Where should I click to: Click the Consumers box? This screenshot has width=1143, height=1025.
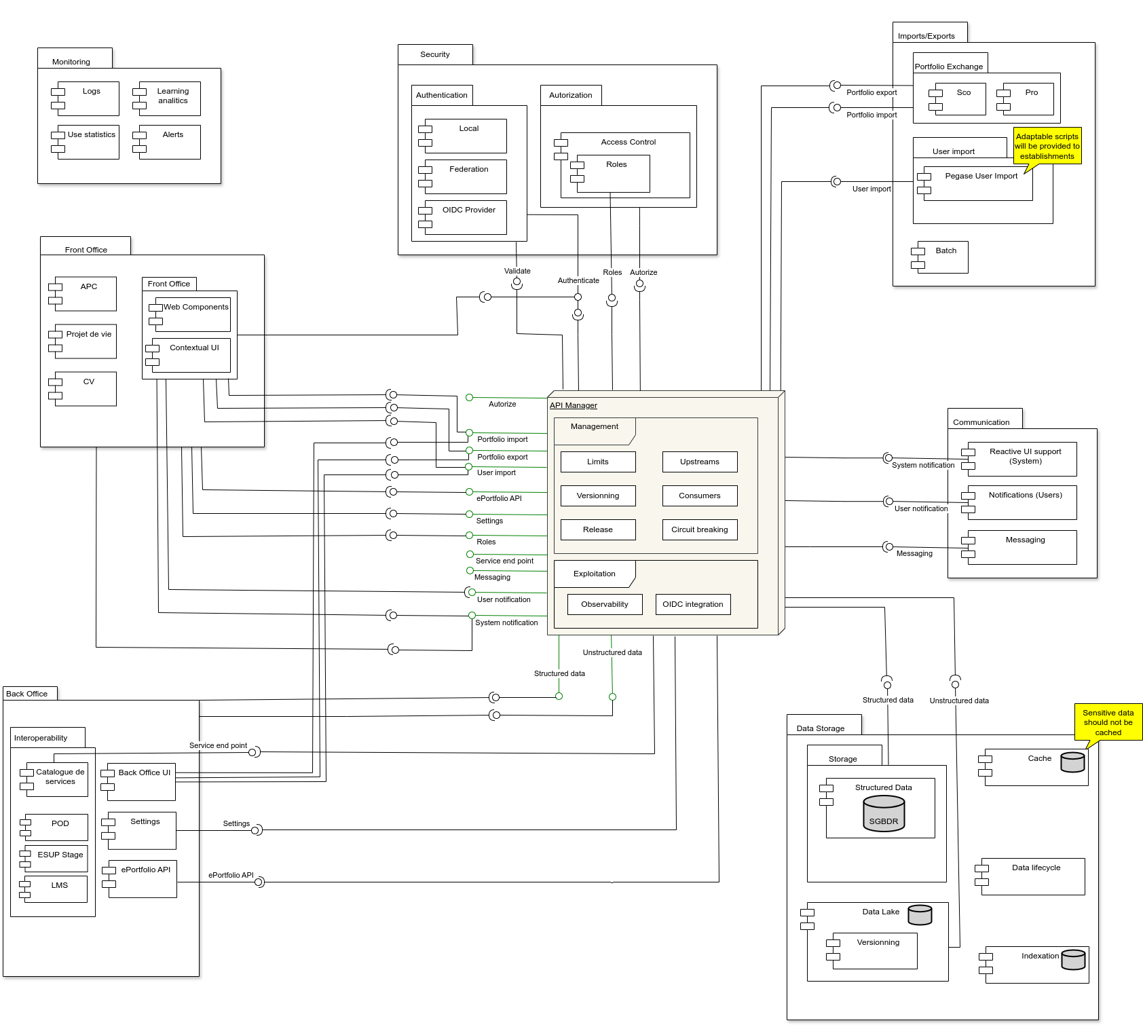[700, 496]
